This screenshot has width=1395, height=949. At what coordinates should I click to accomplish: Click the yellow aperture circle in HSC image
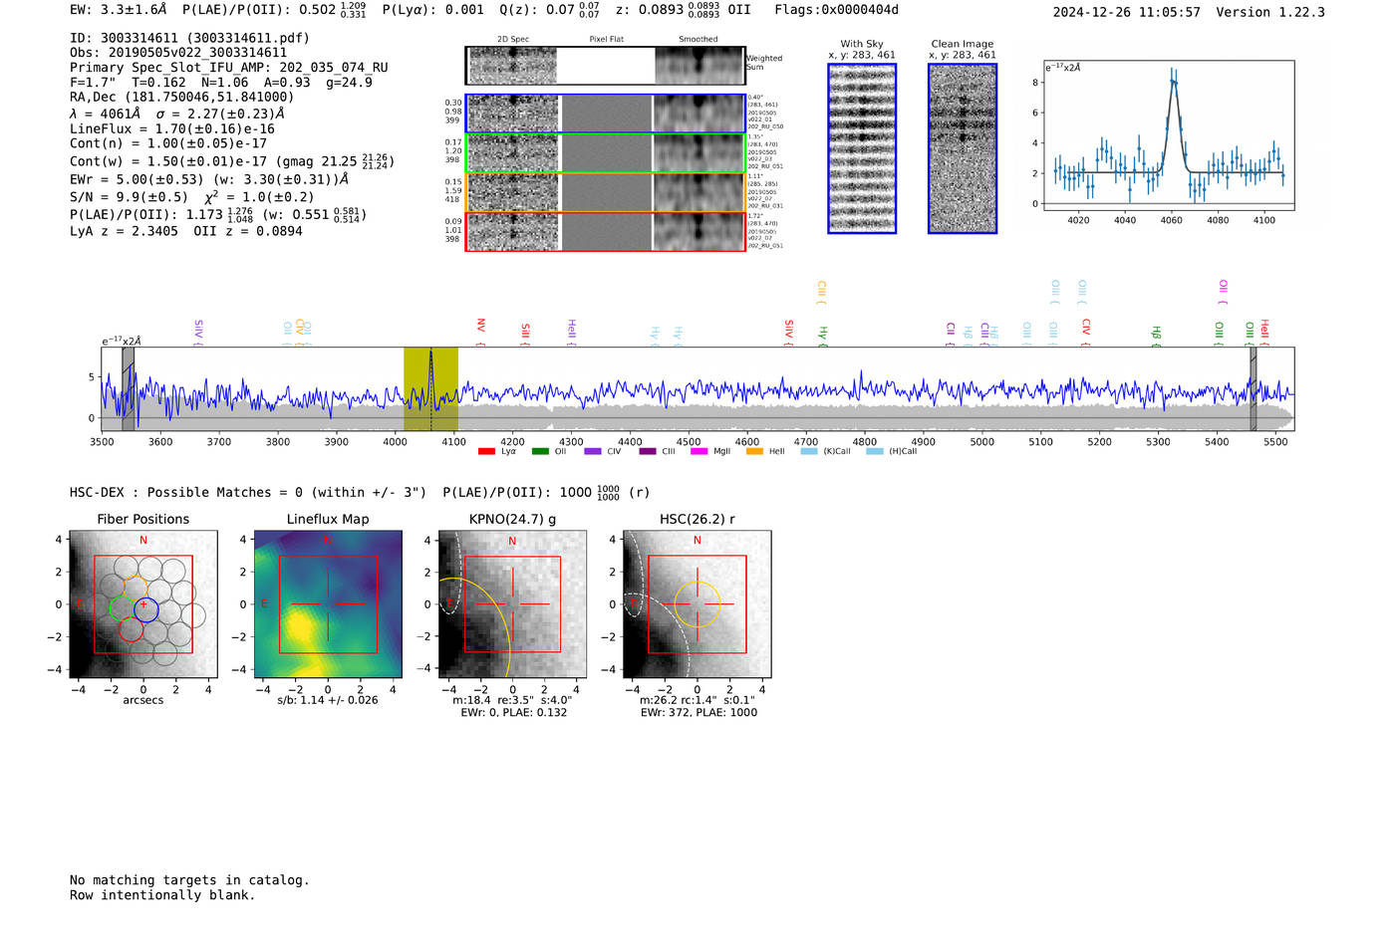(697, 604)
